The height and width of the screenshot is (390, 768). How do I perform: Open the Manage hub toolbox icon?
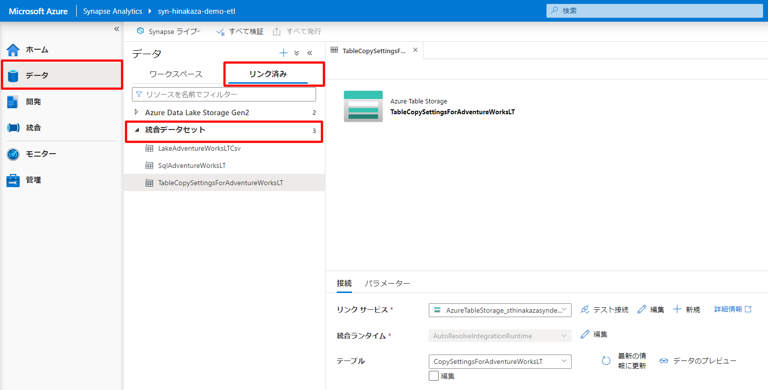point(13,180)
